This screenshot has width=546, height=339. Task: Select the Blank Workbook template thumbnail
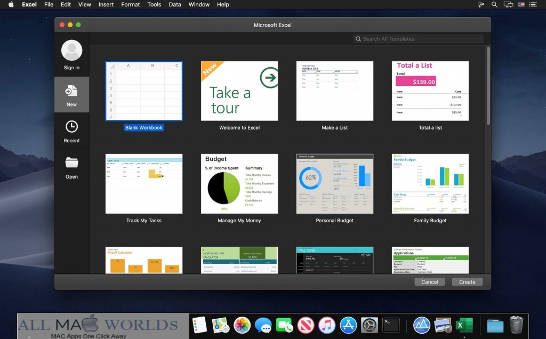click(x=144, y=91)
